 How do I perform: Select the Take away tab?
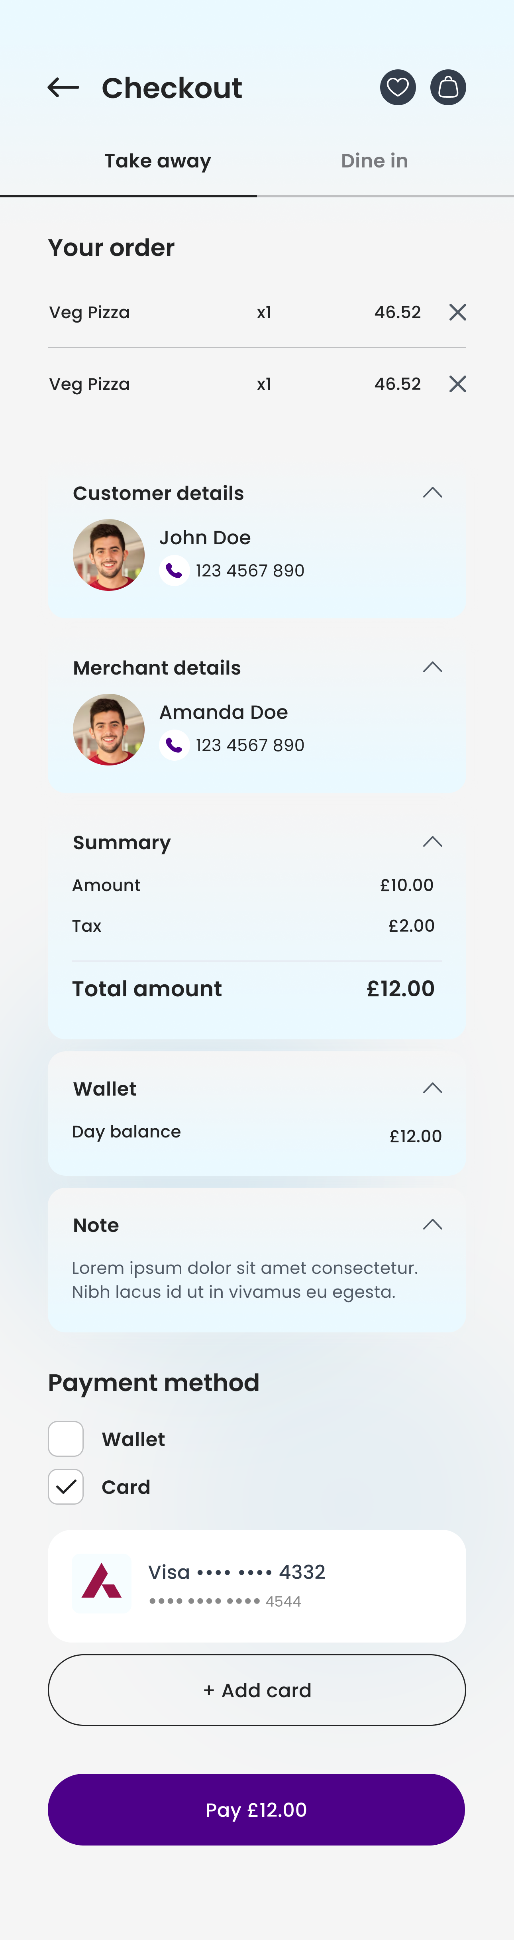(157, 159)
